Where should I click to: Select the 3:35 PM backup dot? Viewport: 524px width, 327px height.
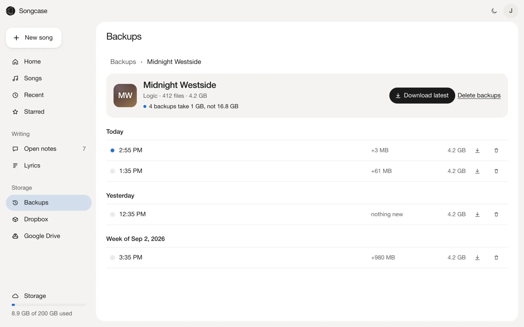click(x=112, y=258)
